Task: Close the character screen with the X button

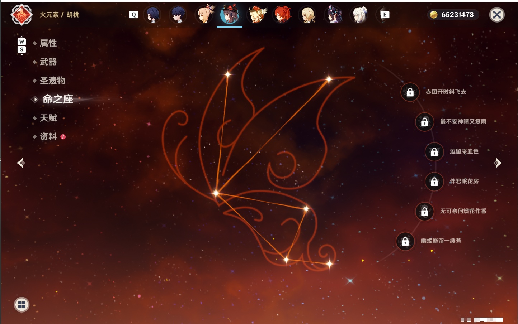Action: [497, 15]
